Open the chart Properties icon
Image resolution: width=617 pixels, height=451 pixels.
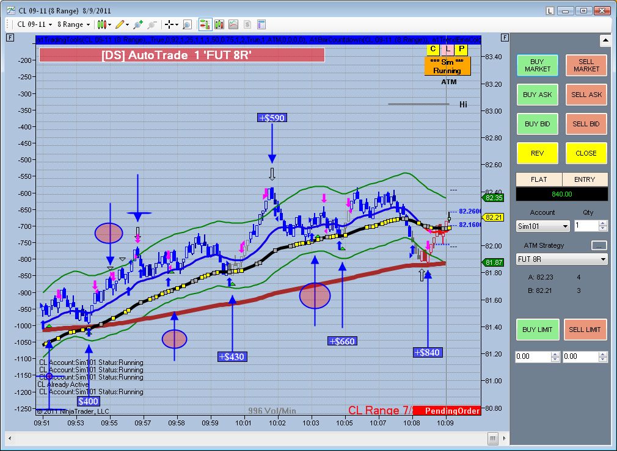pyautogui.click(x=261, y=24)
